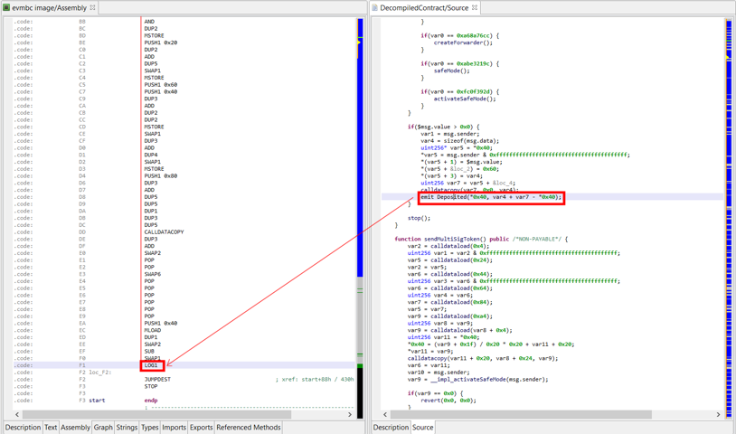This screenshot has height=434, width=736.
Task: Click right arrow of Source horizontal scrollbar
Action: coord(718,415)
